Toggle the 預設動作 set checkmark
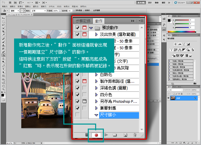The image size is (201, 145). coord(77,28)
